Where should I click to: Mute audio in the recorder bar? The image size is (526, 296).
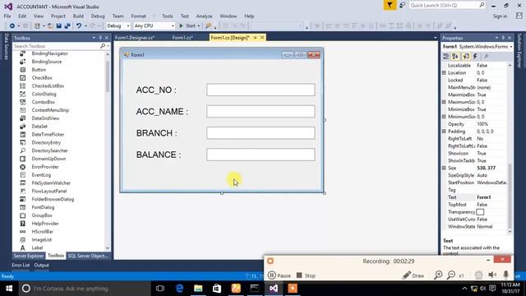pos(492,275)
